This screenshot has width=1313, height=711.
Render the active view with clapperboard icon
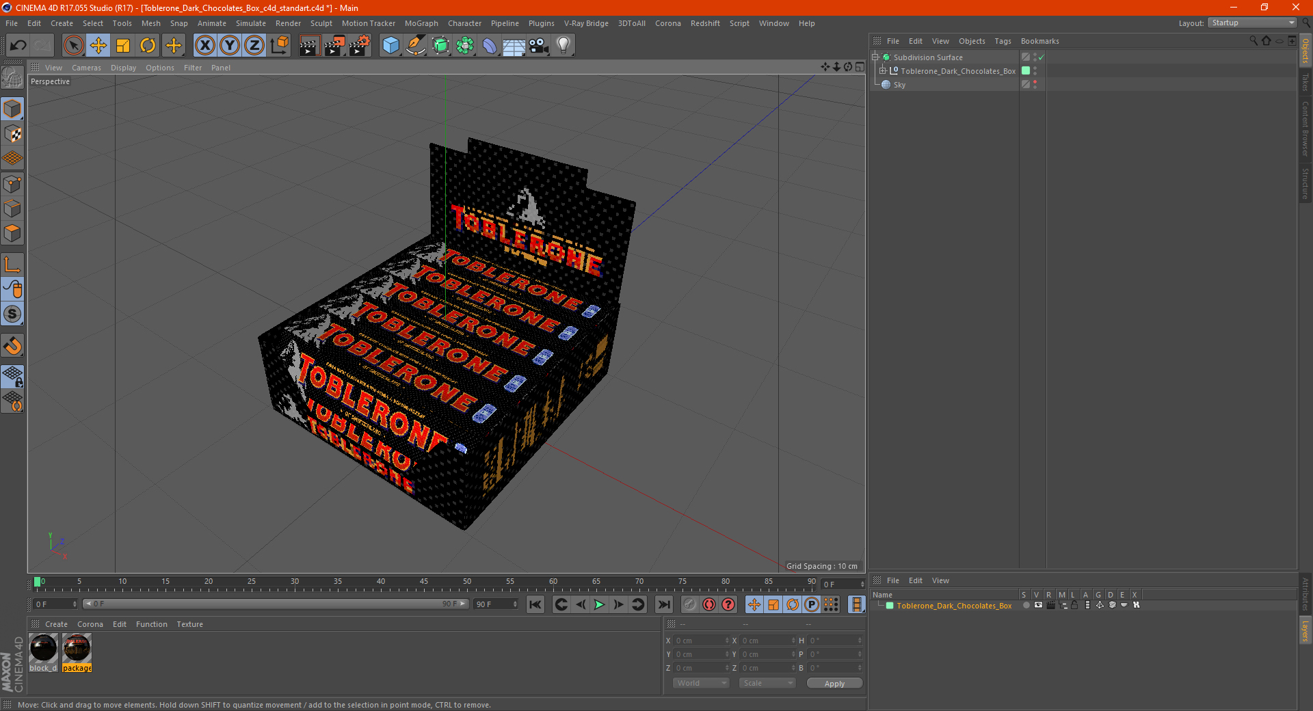pos(309,46)
